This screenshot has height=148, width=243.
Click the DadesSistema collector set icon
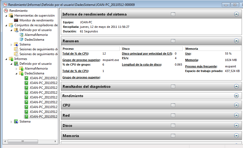[x=21, y=40]
